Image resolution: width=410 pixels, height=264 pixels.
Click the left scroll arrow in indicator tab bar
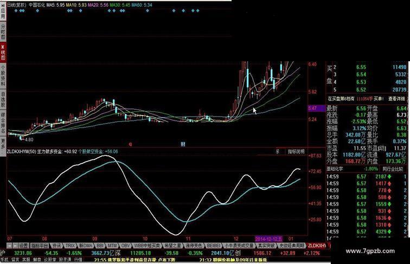pyautogui.click(x=9, y=246)
